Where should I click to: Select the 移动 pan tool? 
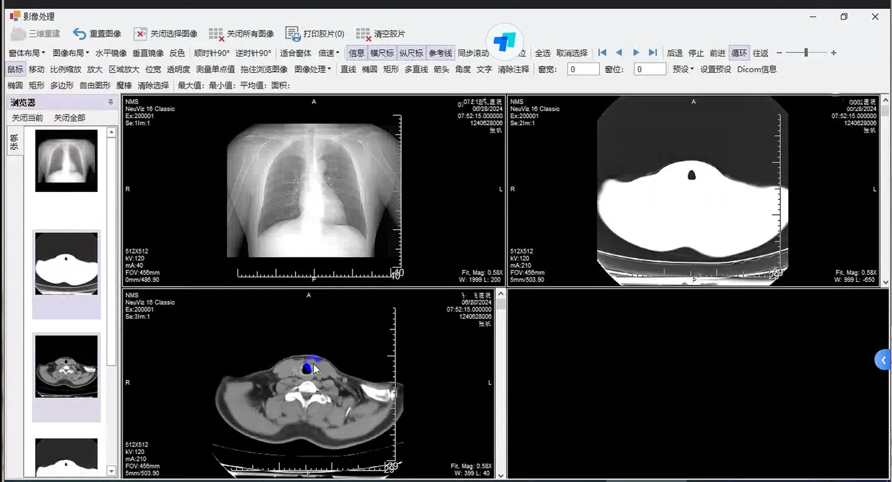tap(37, 69)
